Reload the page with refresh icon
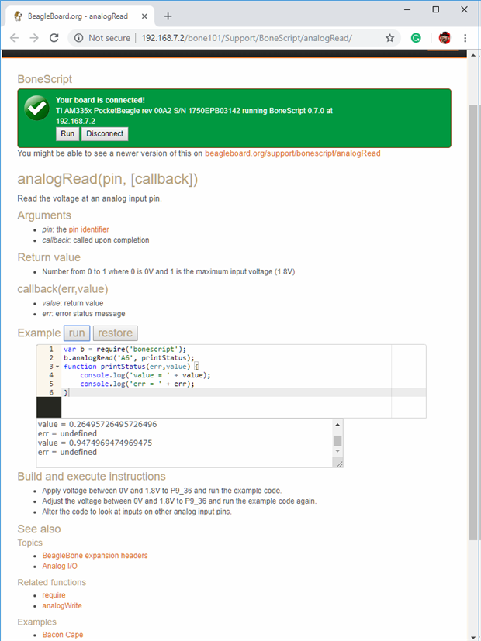The width and height of the screenshot is (481, 641). click(54, 38)
